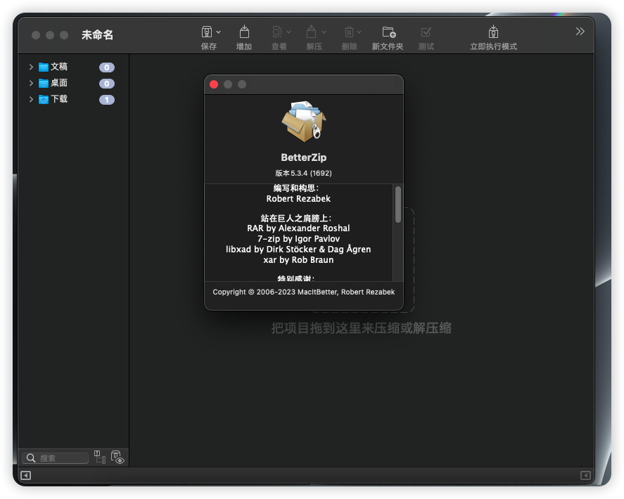The width and height of the screenshot is (624, 499).
Task: Click the 文稿 folder icon
Action: (x=44, y=67)
